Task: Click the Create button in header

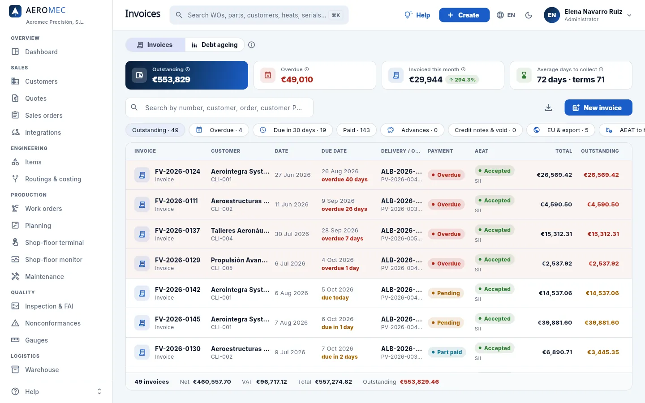Action: (x=464, y=15)
